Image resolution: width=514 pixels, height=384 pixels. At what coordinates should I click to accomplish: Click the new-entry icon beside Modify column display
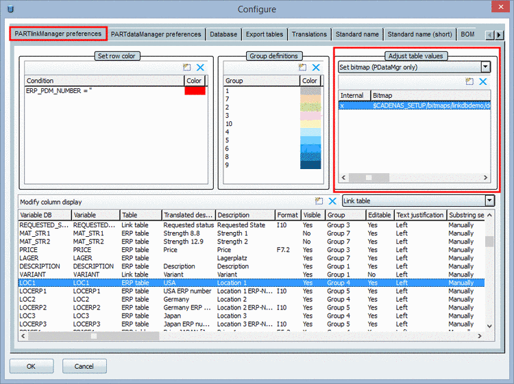tap(319, 201)
